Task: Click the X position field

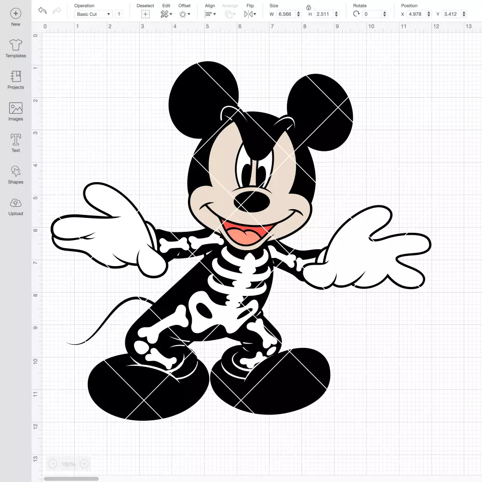Action: [416, 14]
